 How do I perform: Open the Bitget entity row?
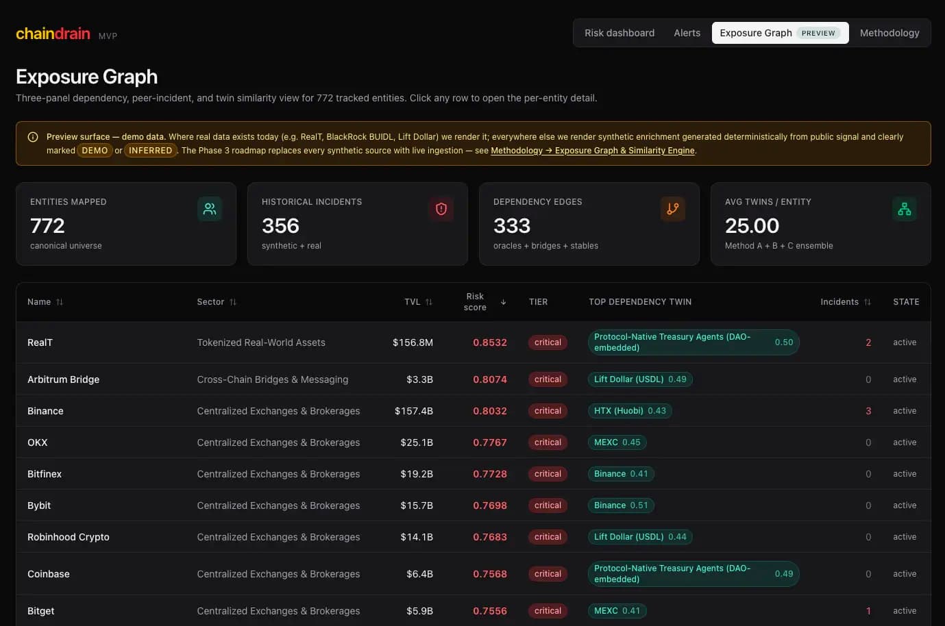click(x=474, y=611)
